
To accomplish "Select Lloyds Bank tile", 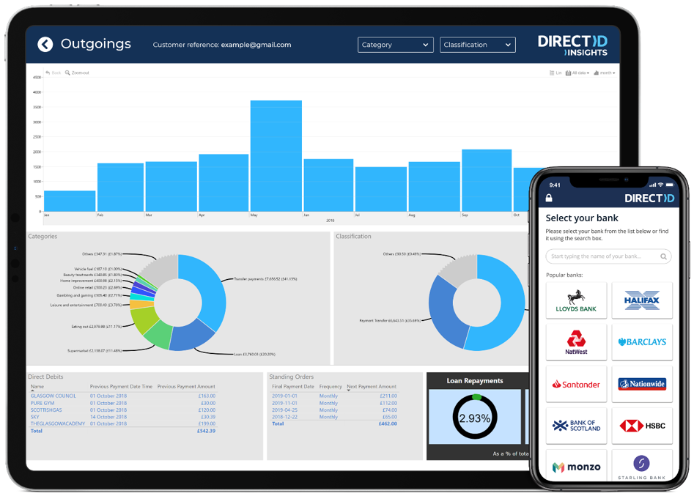I will click(x=576, y=300).
